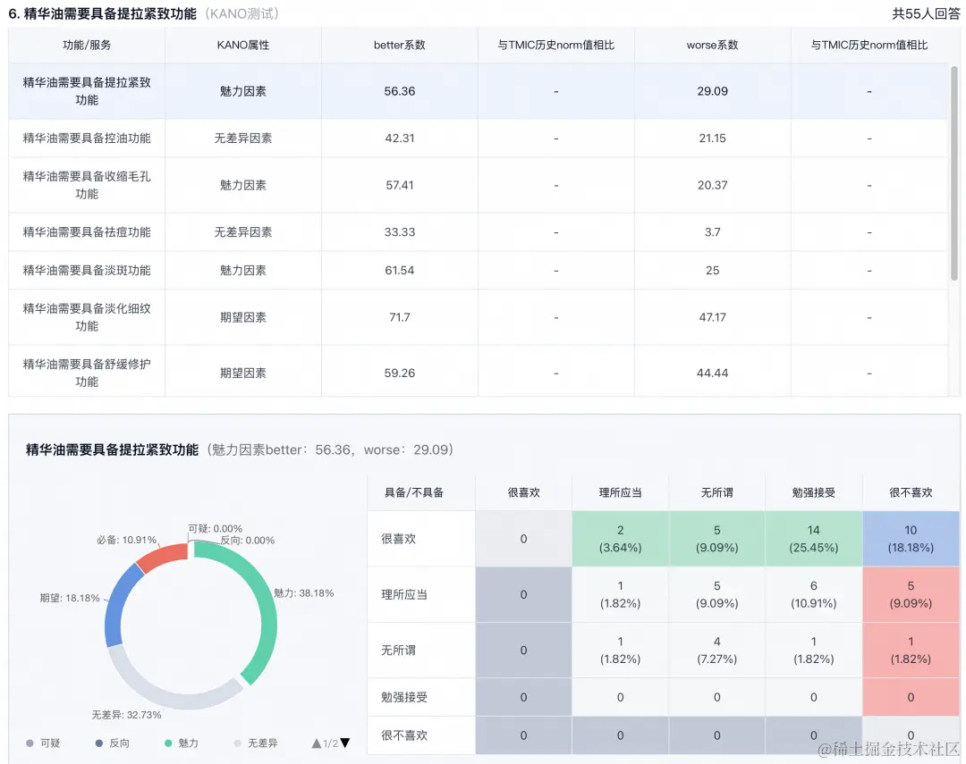Click the 必备: 10.91% chart label
The height and width of the screenshot is (764, 966).
(126, 541)
